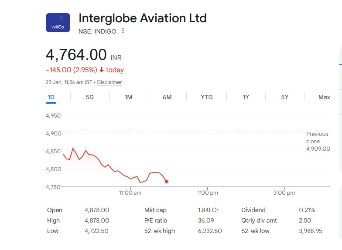This screenshot has width=342, height=250.
Task: Switch to the 5D time range
Action: 89,97
